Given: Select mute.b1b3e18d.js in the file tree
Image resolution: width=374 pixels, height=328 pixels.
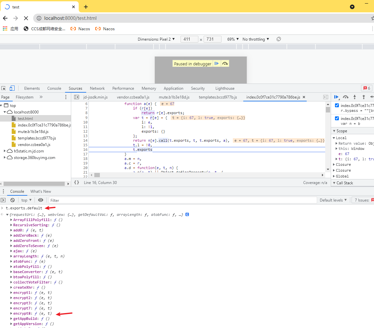Looking at the screenshot, I should coord(33,132).
